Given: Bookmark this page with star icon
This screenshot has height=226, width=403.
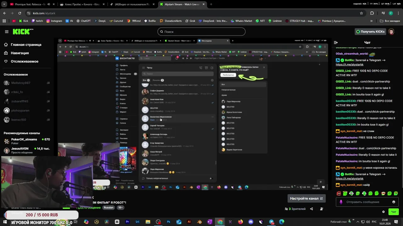Looking at the screenshot, I should pyautogui.click(x=361, y=13).
